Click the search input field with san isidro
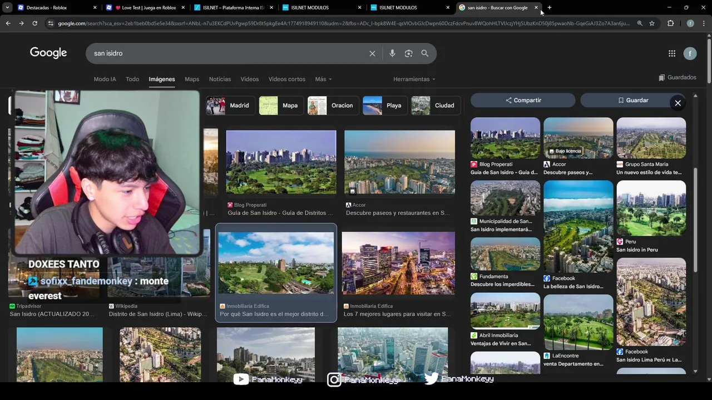The image size is (712, 400). coord(228,53)
